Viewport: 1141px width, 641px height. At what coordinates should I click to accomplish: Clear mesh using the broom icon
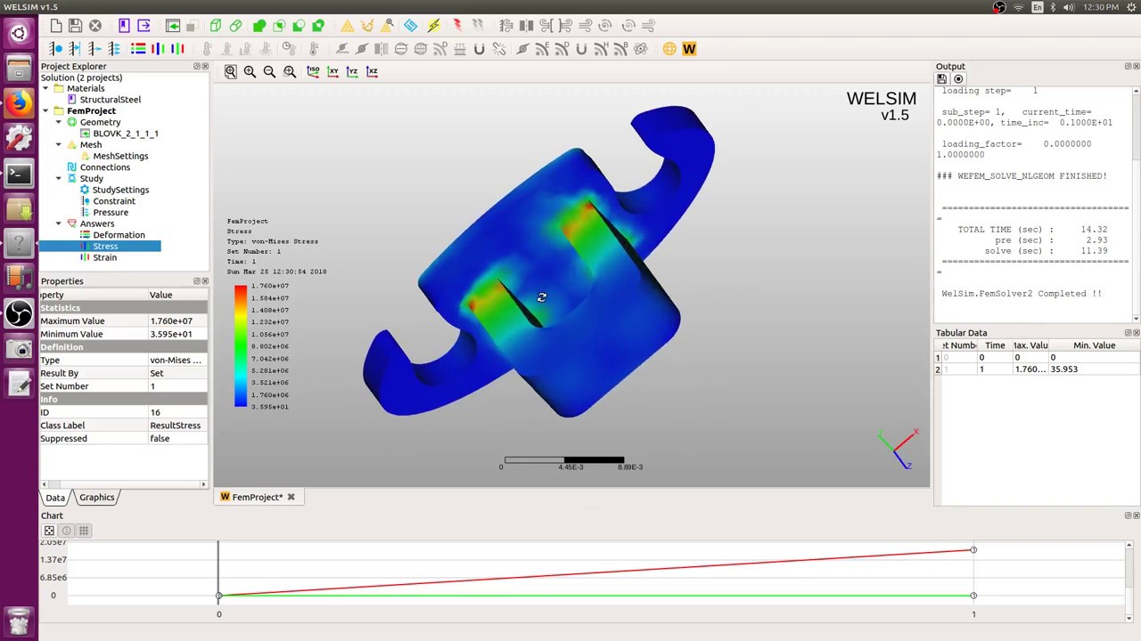(367, 26)
